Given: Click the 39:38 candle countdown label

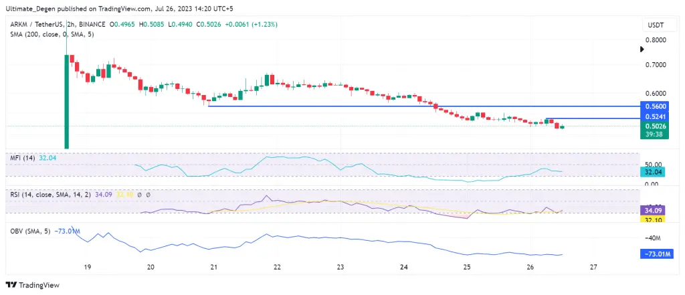Looking at the screenshot, I should click(653, 134).
